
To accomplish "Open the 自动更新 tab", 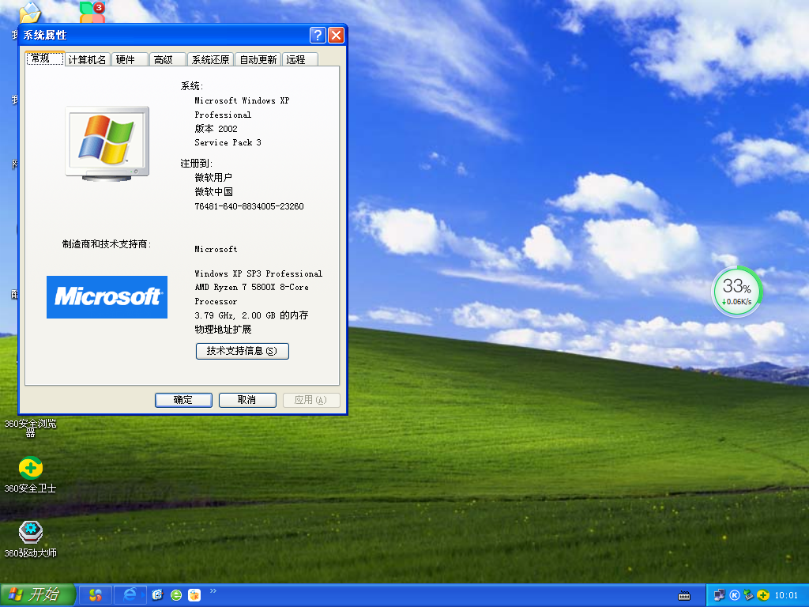I will point(258,58).
